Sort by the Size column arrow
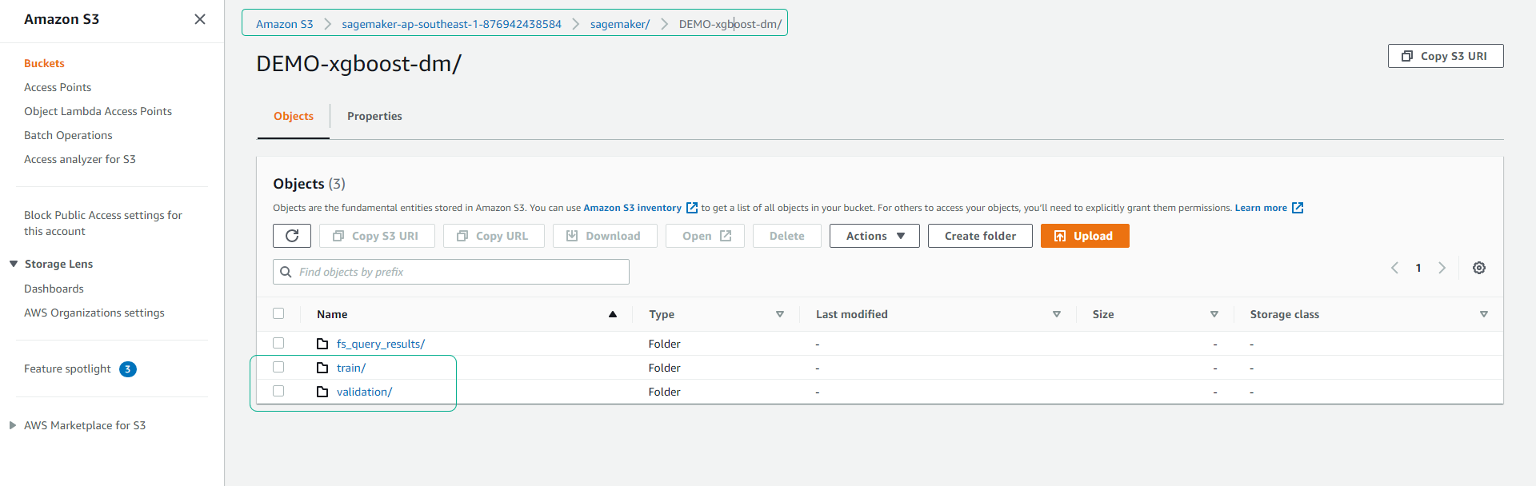1536x486 pixels. pyautogui.click(x=1214, y=314)
